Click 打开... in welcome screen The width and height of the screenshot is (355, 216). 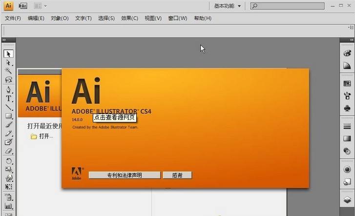pos(42,136)
